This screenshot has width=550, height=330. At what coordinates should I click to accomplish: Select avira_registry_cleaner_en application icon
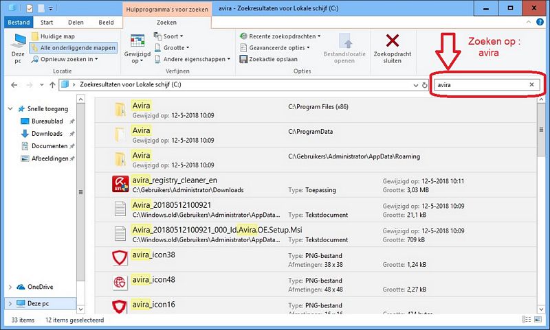click(120, 184)
